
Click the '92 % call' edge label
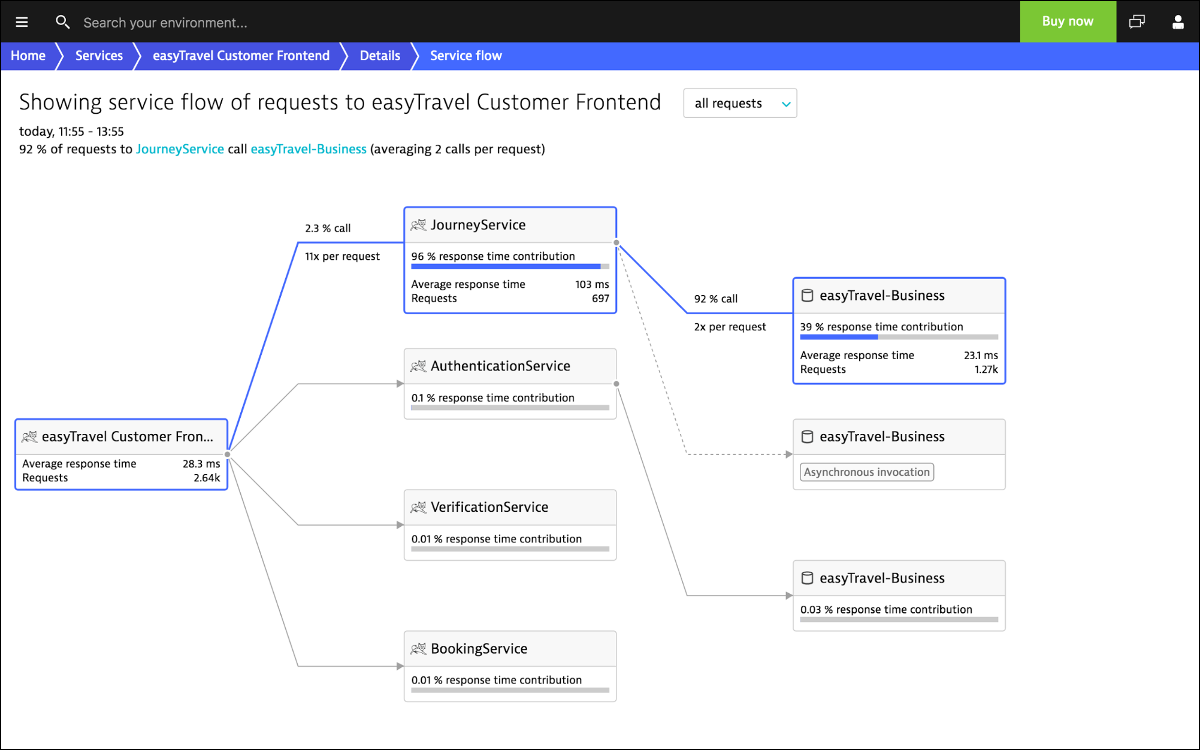715,299
